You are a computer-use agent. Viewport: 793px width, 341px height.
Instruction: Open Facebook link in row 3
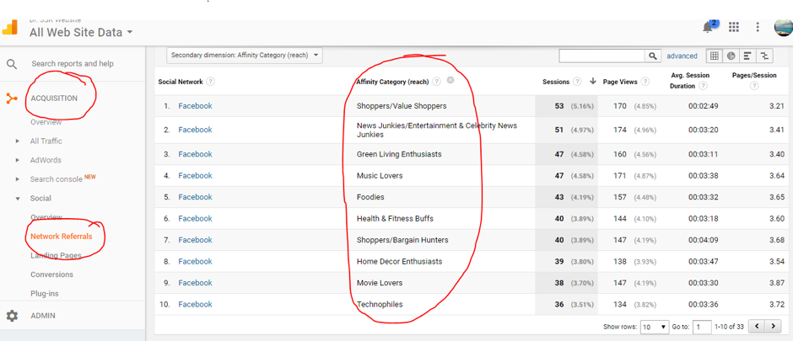[195, 154]
